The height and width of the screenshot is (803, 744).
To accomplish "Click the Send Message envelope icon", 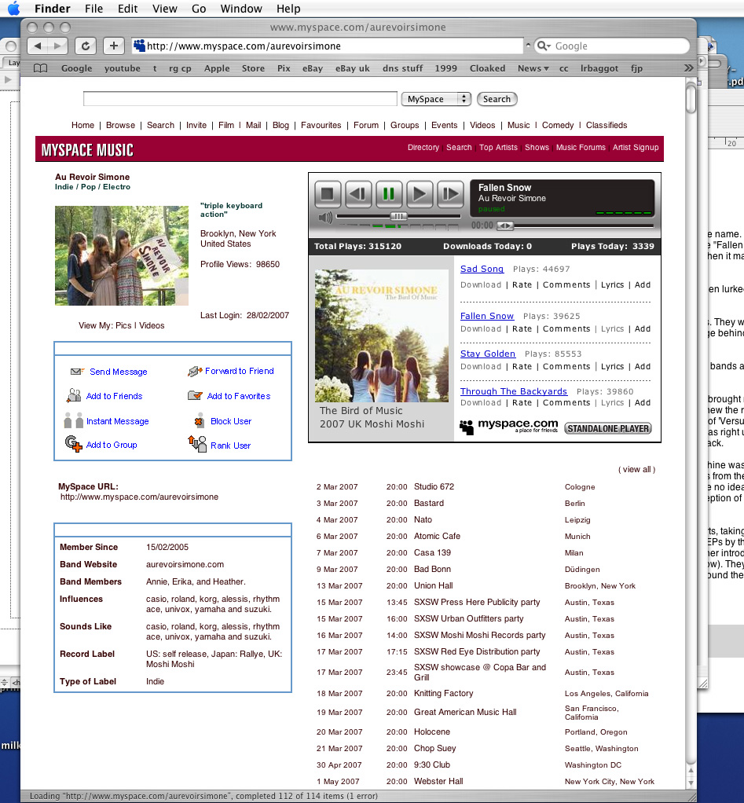I will [x=77, y=372].
